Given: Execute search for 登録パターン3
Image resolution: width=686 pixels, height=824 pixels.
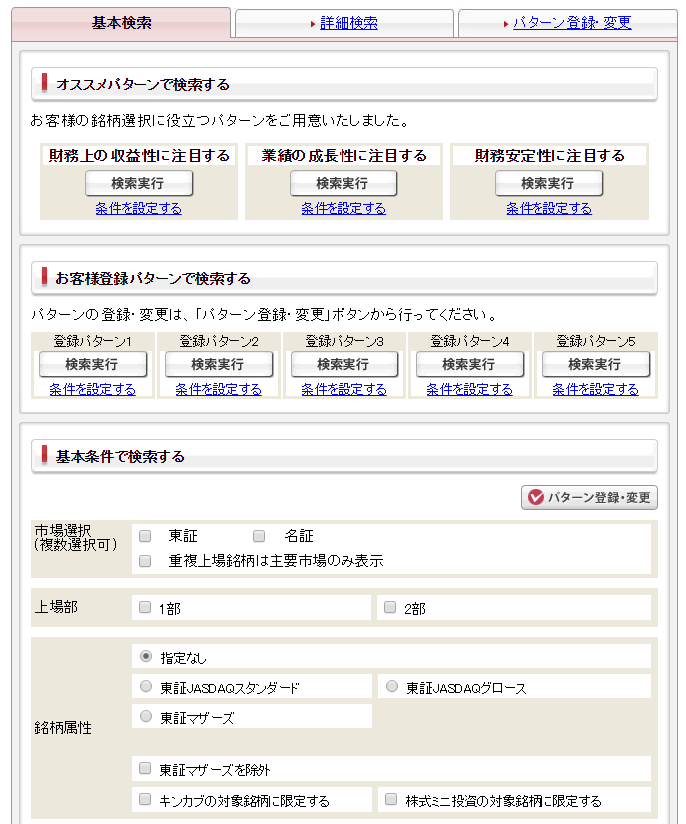Looking at the screenshot, I should 343,365.
